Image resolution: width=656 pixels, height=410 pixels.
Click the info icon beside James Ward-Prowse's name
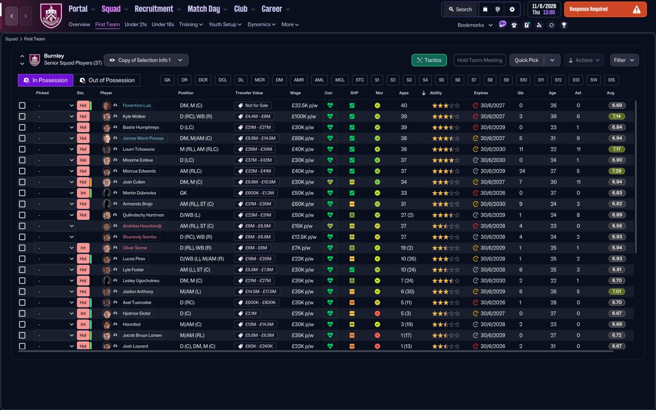[115, 138]
